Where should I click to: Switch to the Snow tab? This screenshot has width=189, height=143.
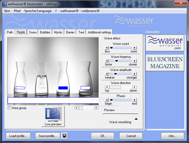33,32
